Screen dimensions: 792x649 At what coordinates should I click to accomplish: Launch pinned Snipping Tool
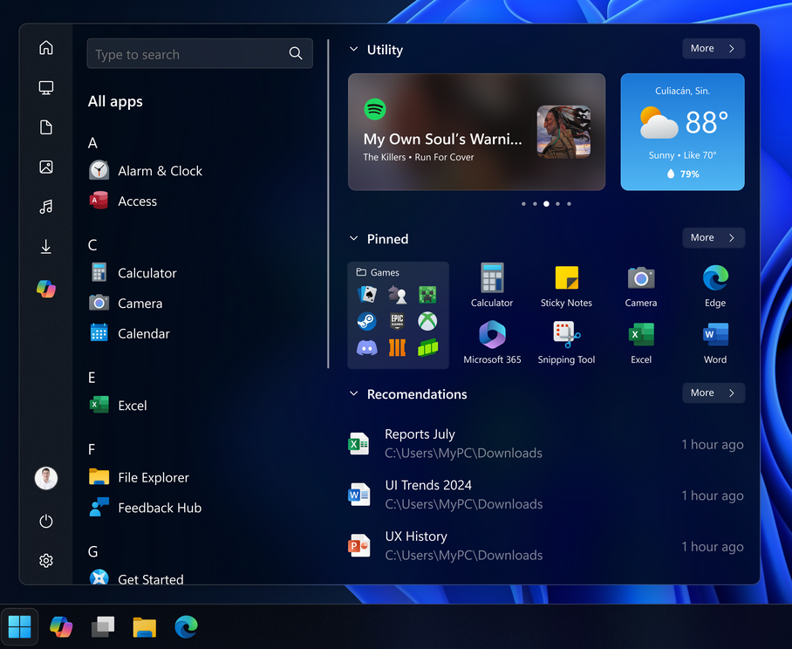click(566, 343)
